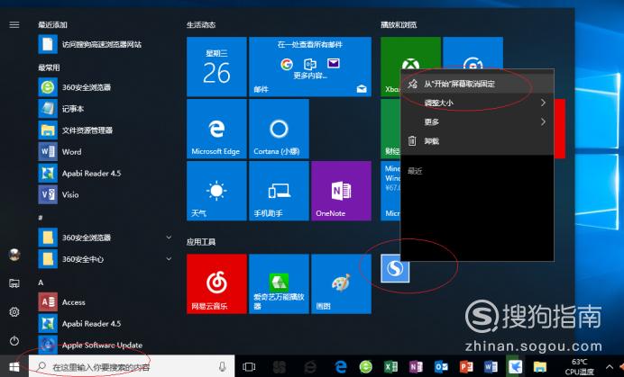Open the calendar tile showing 星期三 26
The width and height of the screenshot is (624, 377).
216,67
